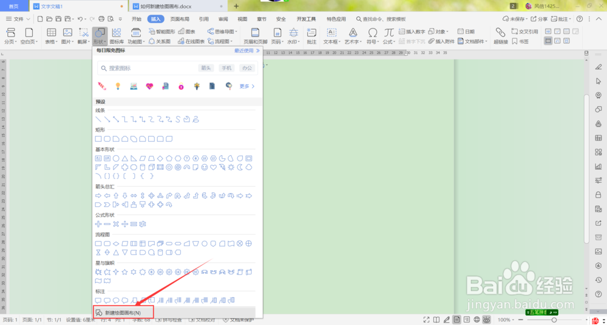This screenshot has width=607, height=325.
Task: Click the 分享 share button
Action: tap(539, 19)
